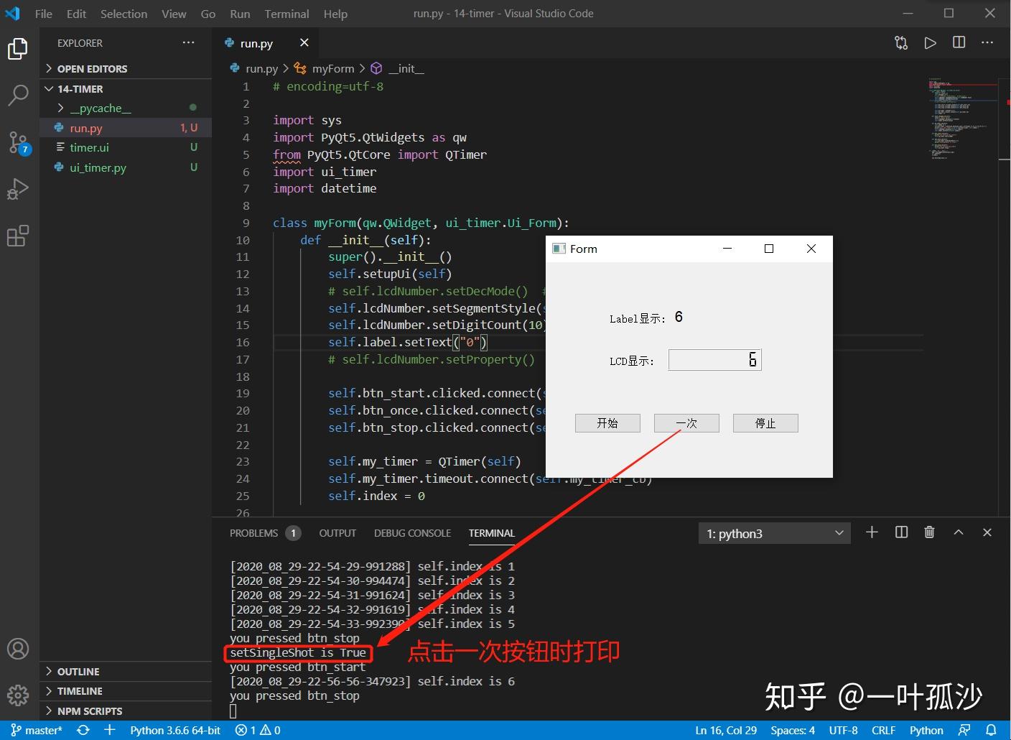
Task: Switch to the DEBUG CONSOLE tab
Action: [412, 533]
